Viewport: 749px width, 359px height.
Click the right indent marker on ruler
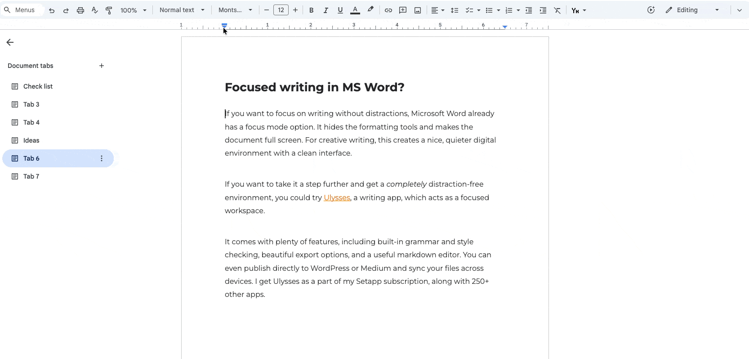(505, 27)
